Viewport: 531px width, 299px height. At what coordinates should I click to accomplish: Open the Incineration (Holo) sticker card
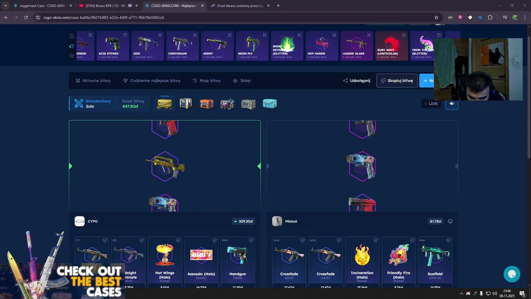point(362,262)
